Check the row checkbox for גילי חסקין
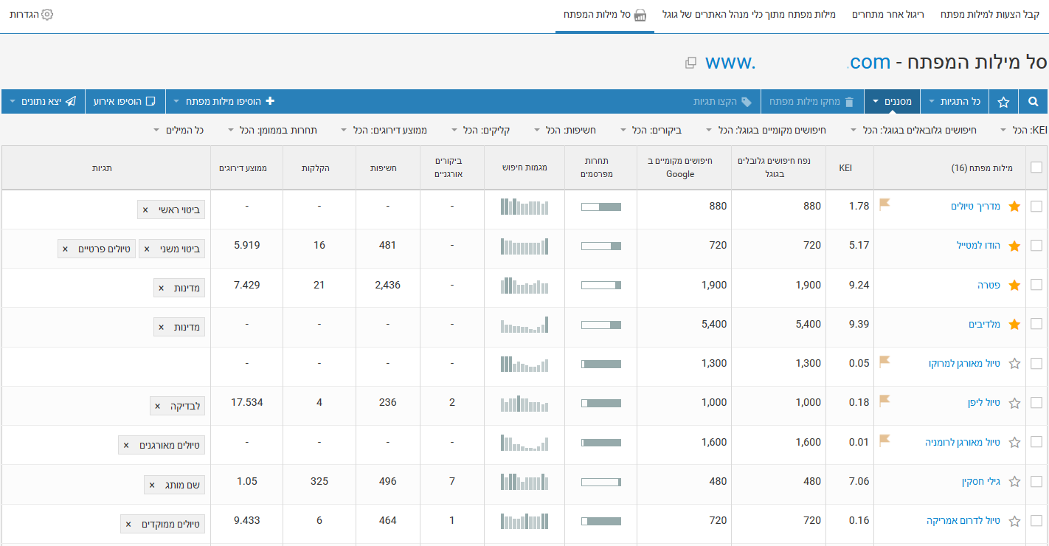This screenshot has width=1049, height=546. [1036, 481]
